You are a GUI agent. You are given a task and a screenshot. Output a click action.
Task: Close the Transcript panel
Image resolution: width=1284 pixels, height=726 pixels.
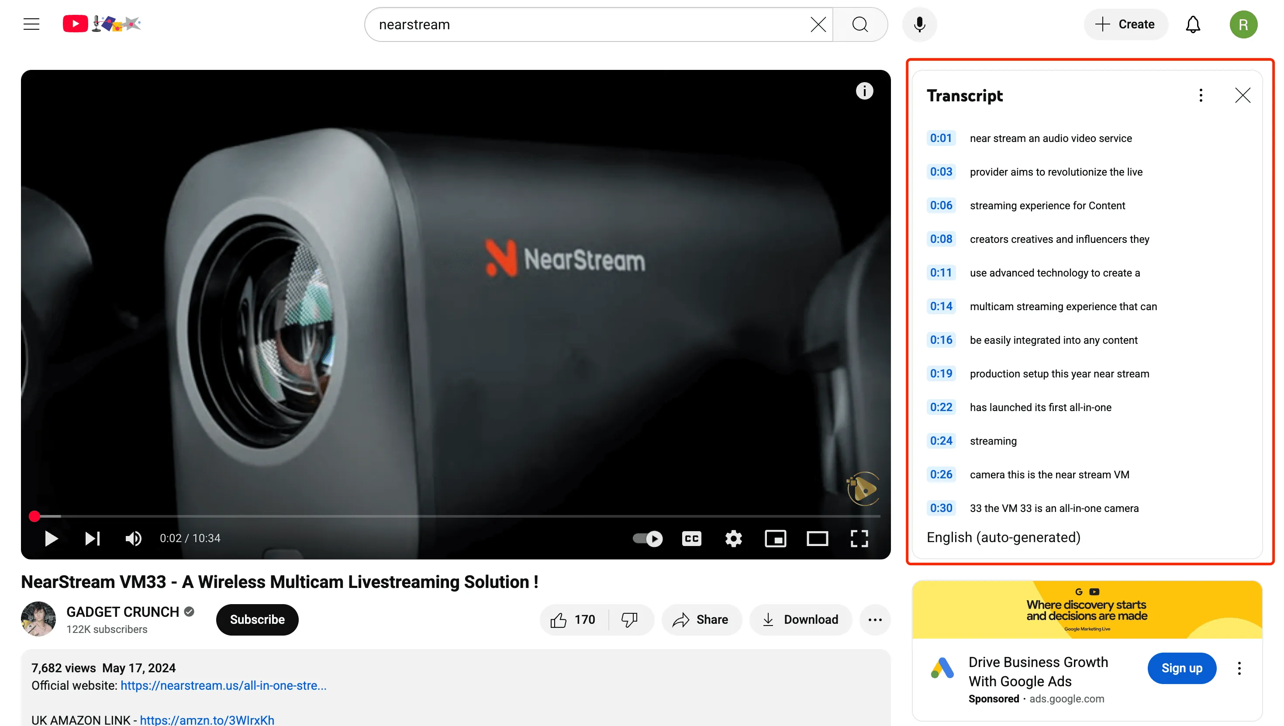click(1242, 95)
